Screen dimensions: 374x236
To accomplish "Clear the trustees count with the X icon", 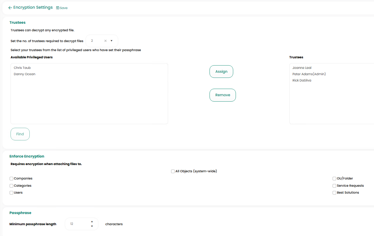I will pos(105,41).
